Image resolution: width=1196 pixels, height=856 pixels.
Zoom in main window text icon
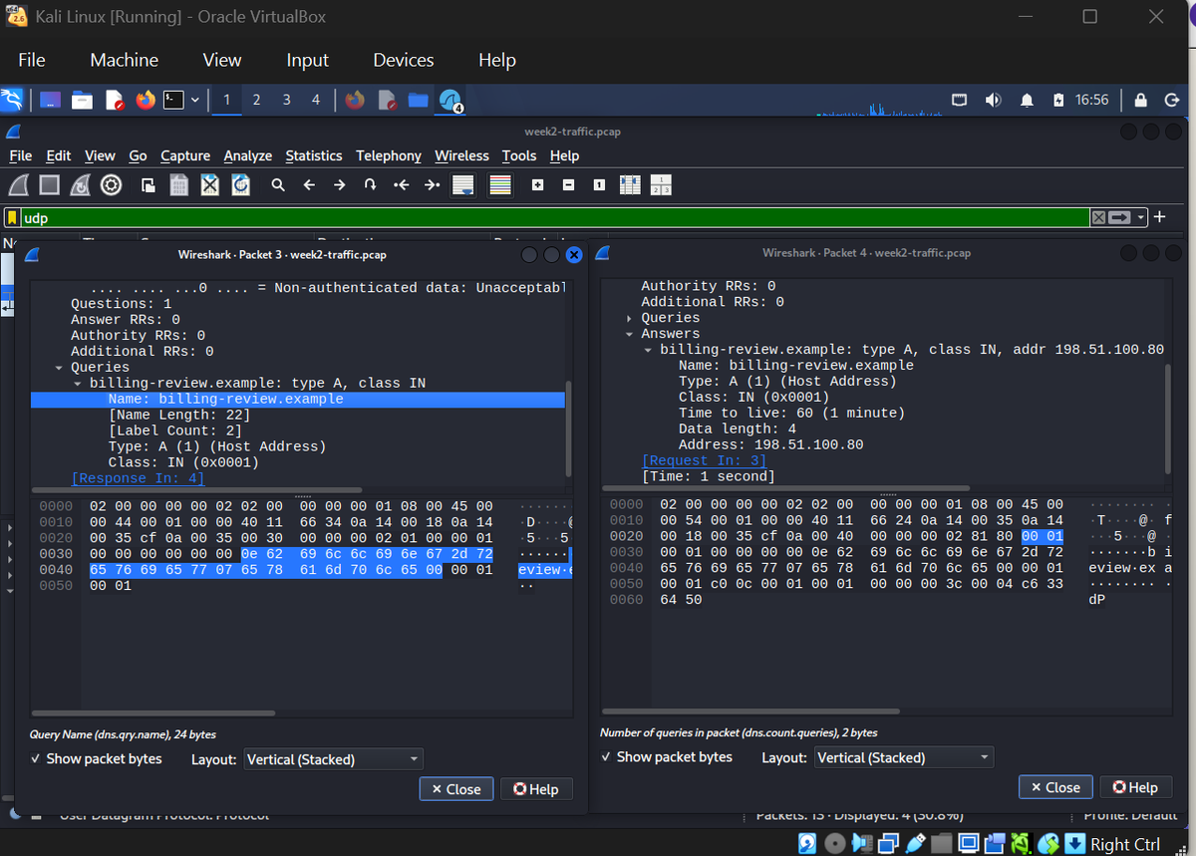coord(537,185)
